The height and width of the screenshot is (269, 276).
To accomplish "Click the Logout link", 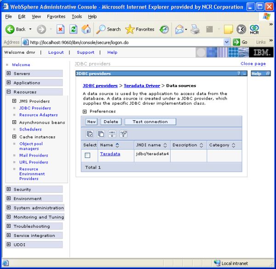I will click(x=56, y=52).
